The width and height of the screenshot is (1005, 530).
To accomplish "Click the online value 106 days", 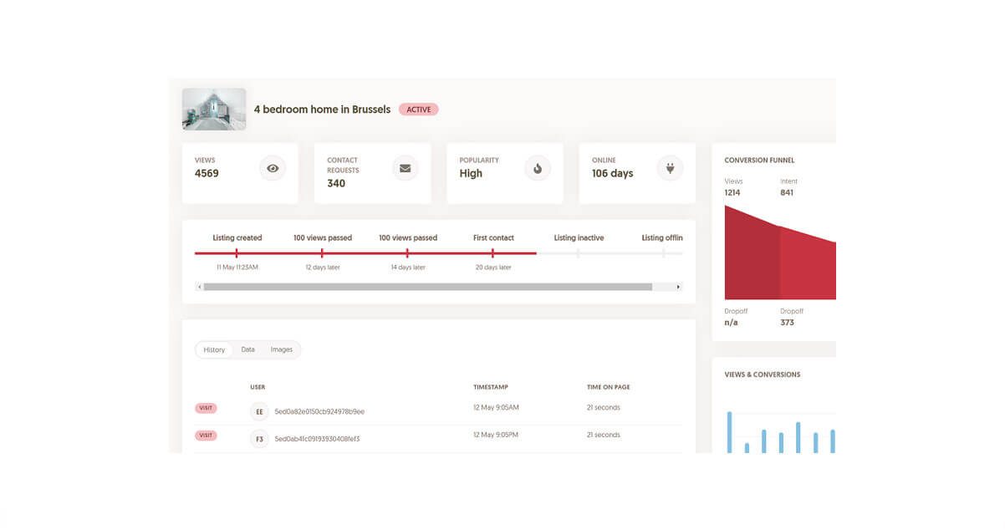I will pyautogui.click(x=613, y=174).
